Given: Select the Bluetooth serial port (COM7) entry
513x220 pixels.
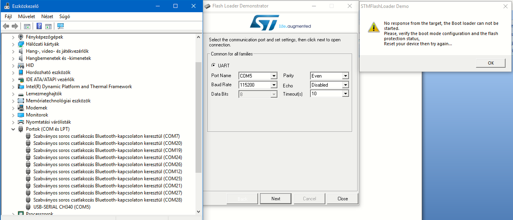Looking at the screenshot, I should click(x=107, y=136).
